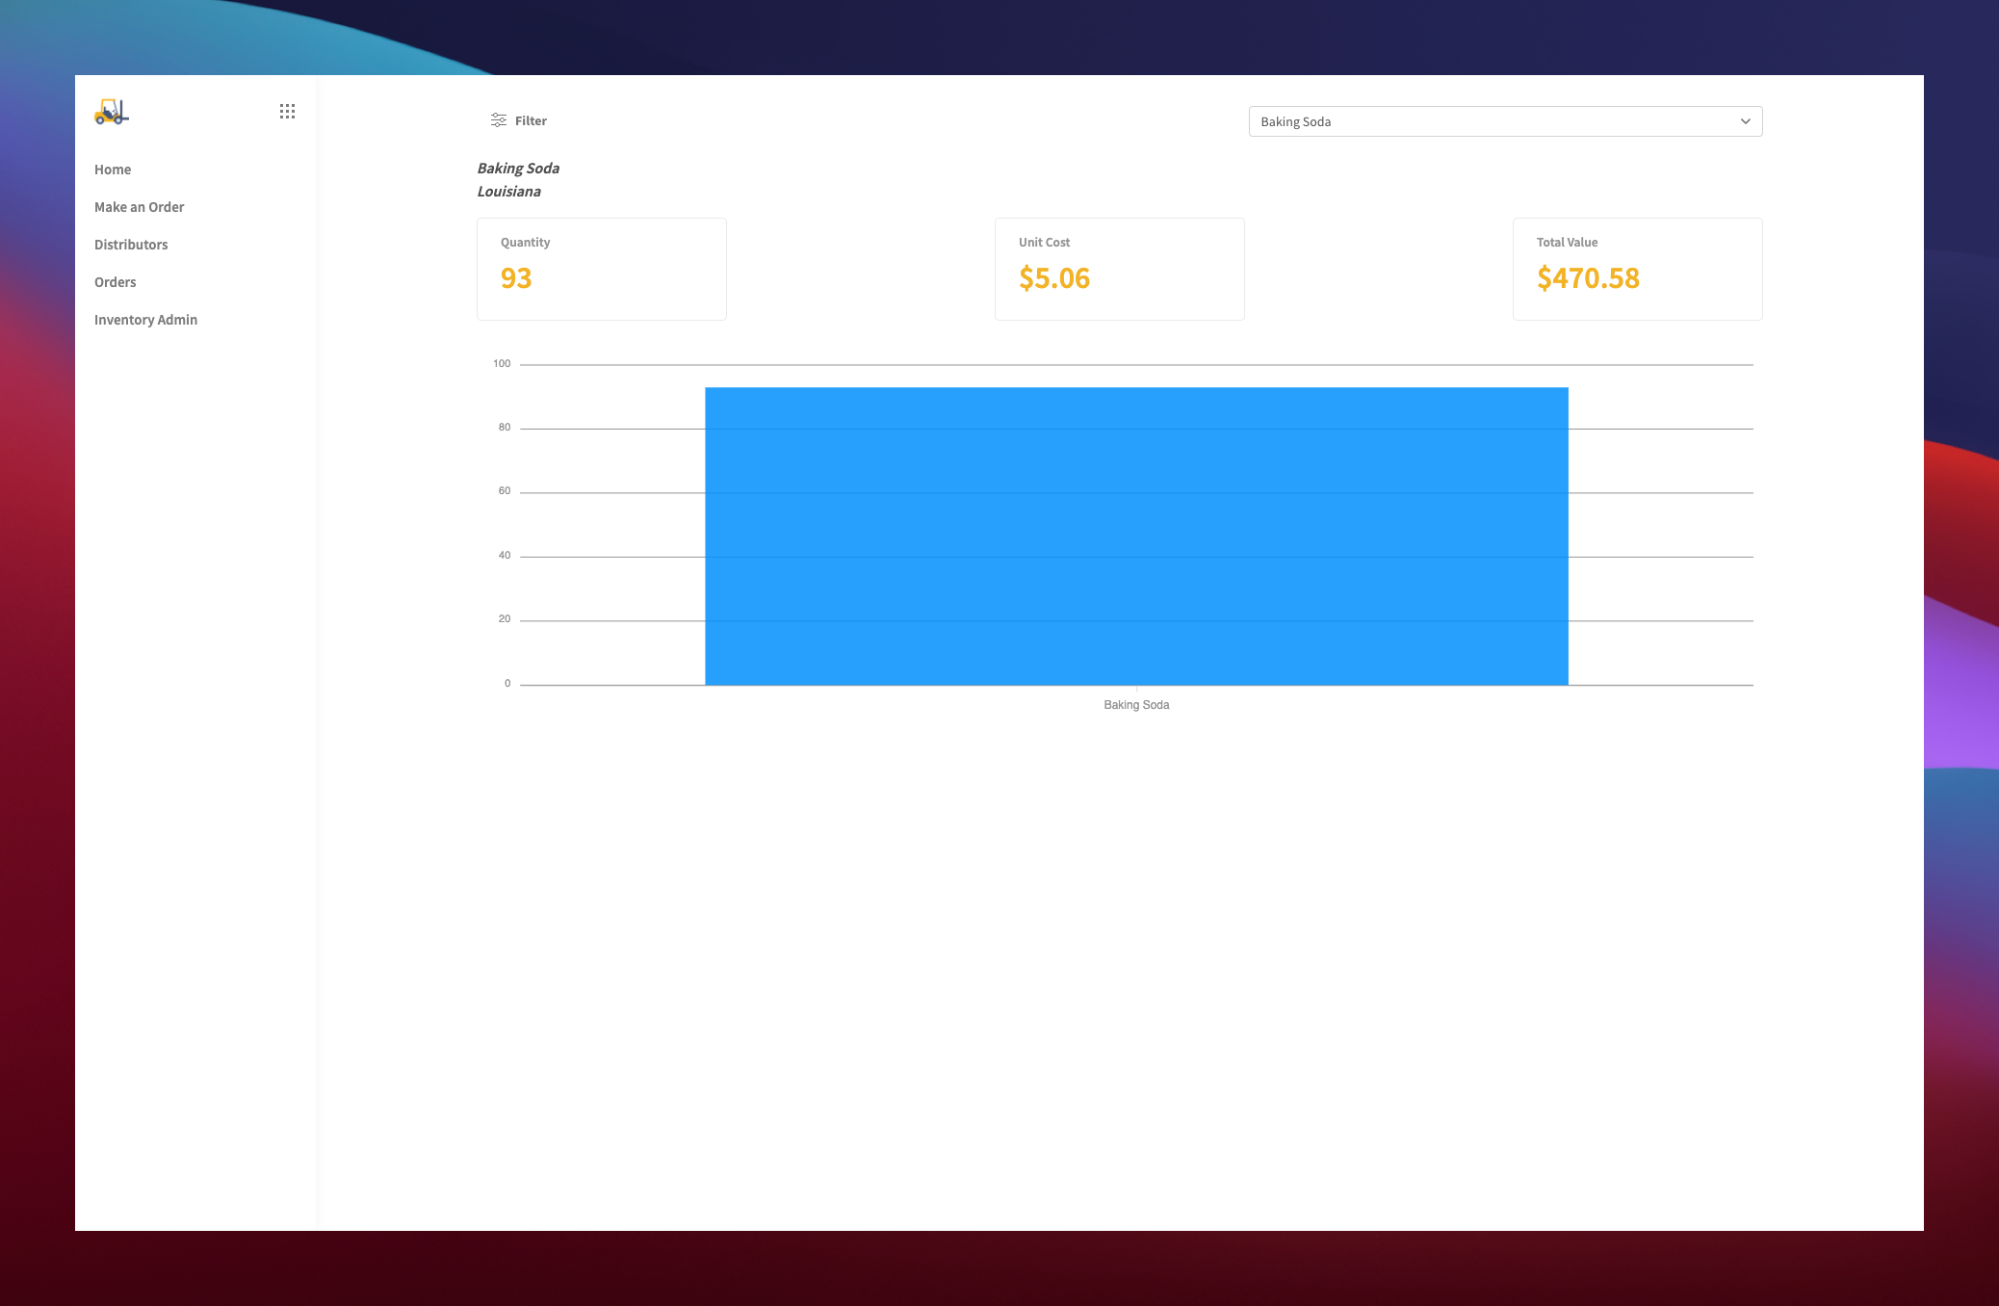Click the grid/dots menu icon
The width and height of the screenshot is (1999, 1306).
click(x=287, y=113)
